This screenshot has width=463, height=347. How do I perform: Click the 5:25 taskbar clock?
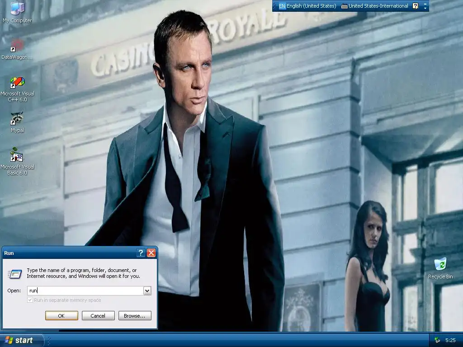tap(450, 340)
